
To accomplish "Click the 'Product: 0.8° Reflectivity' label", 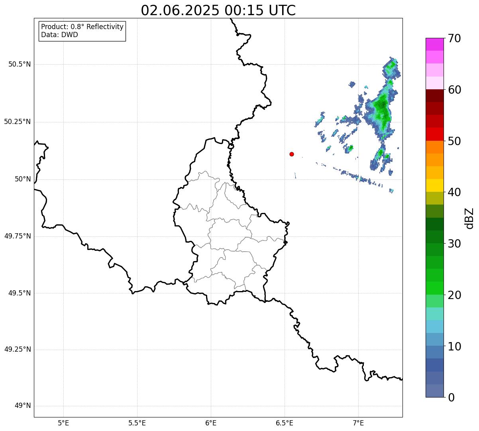I will click(x=82, y=27).
